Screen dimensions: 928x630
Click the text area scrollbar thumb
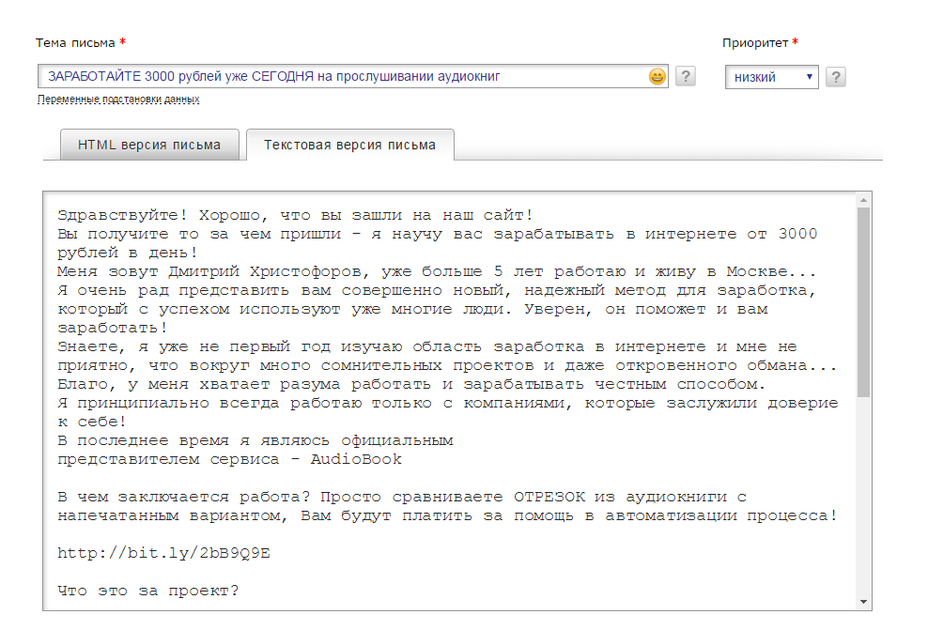(863, 301)
